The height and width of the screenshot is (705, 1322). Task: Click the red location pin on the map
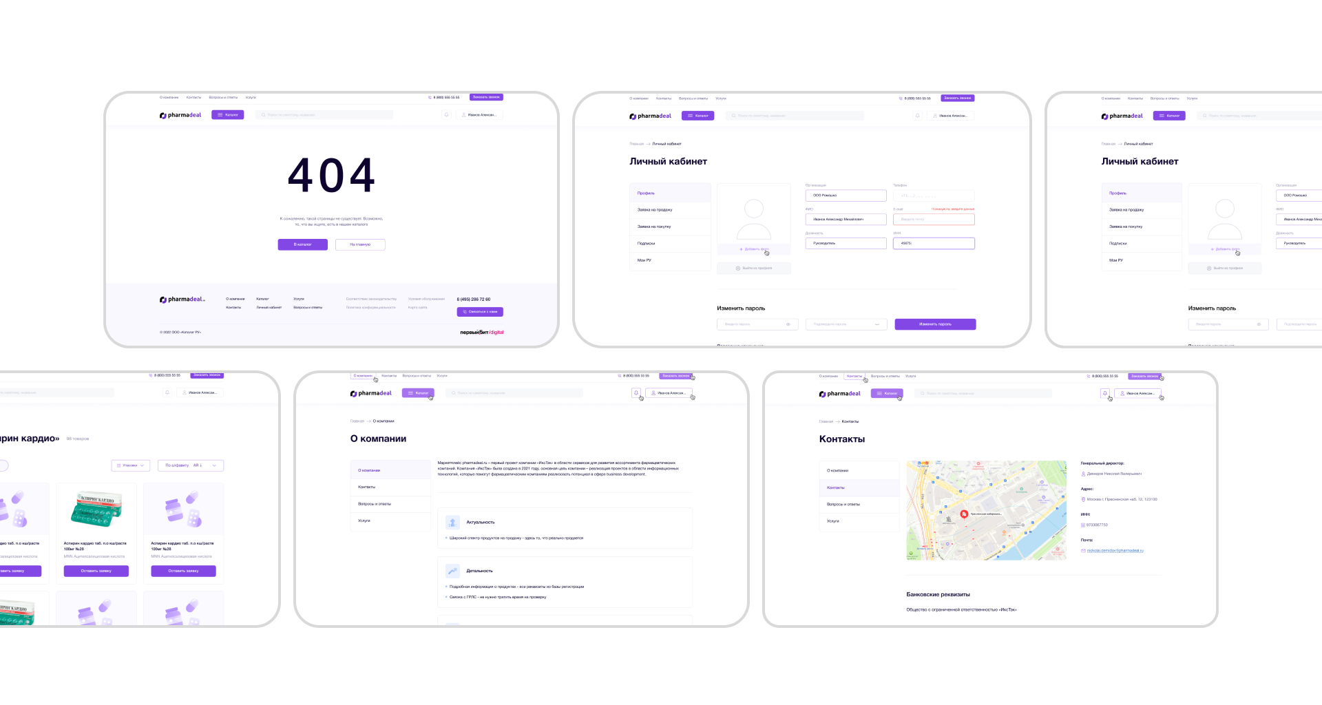coord(964,514)
